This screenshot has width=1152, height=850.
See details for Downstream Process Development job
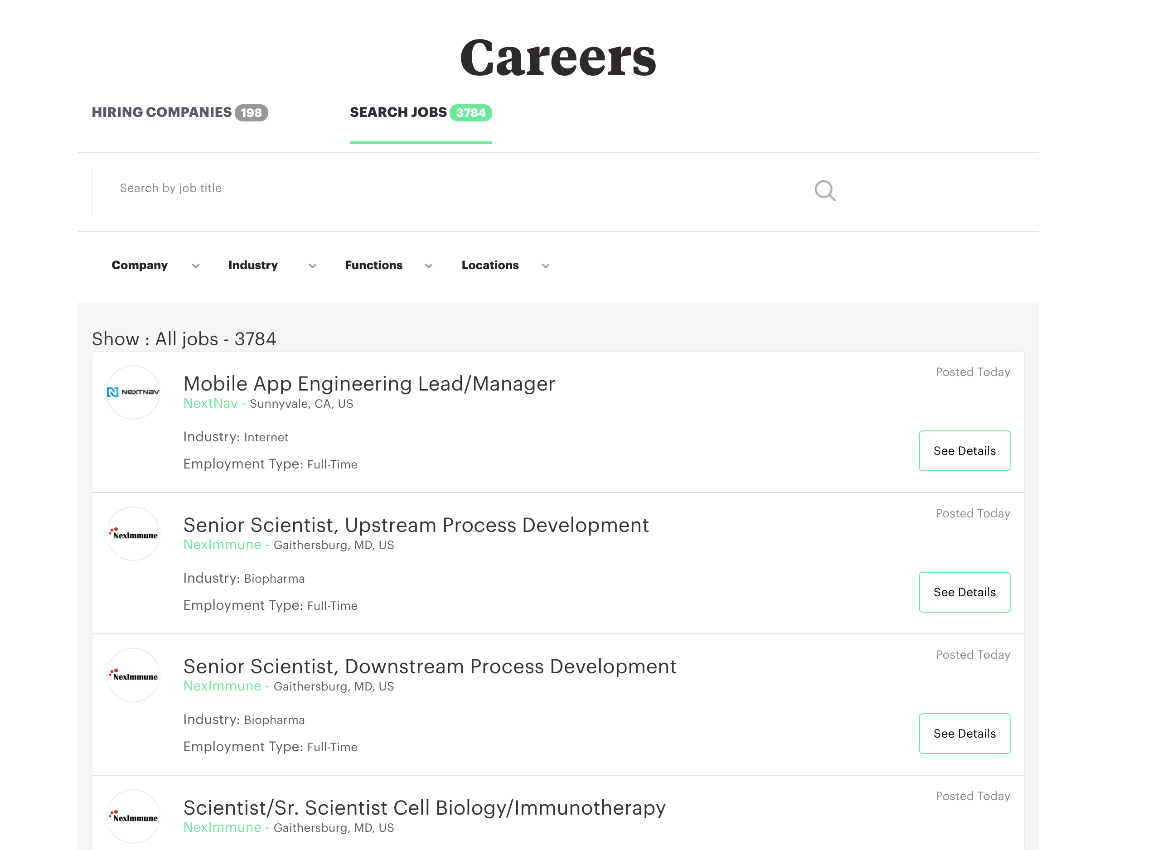tap(963, 733)
